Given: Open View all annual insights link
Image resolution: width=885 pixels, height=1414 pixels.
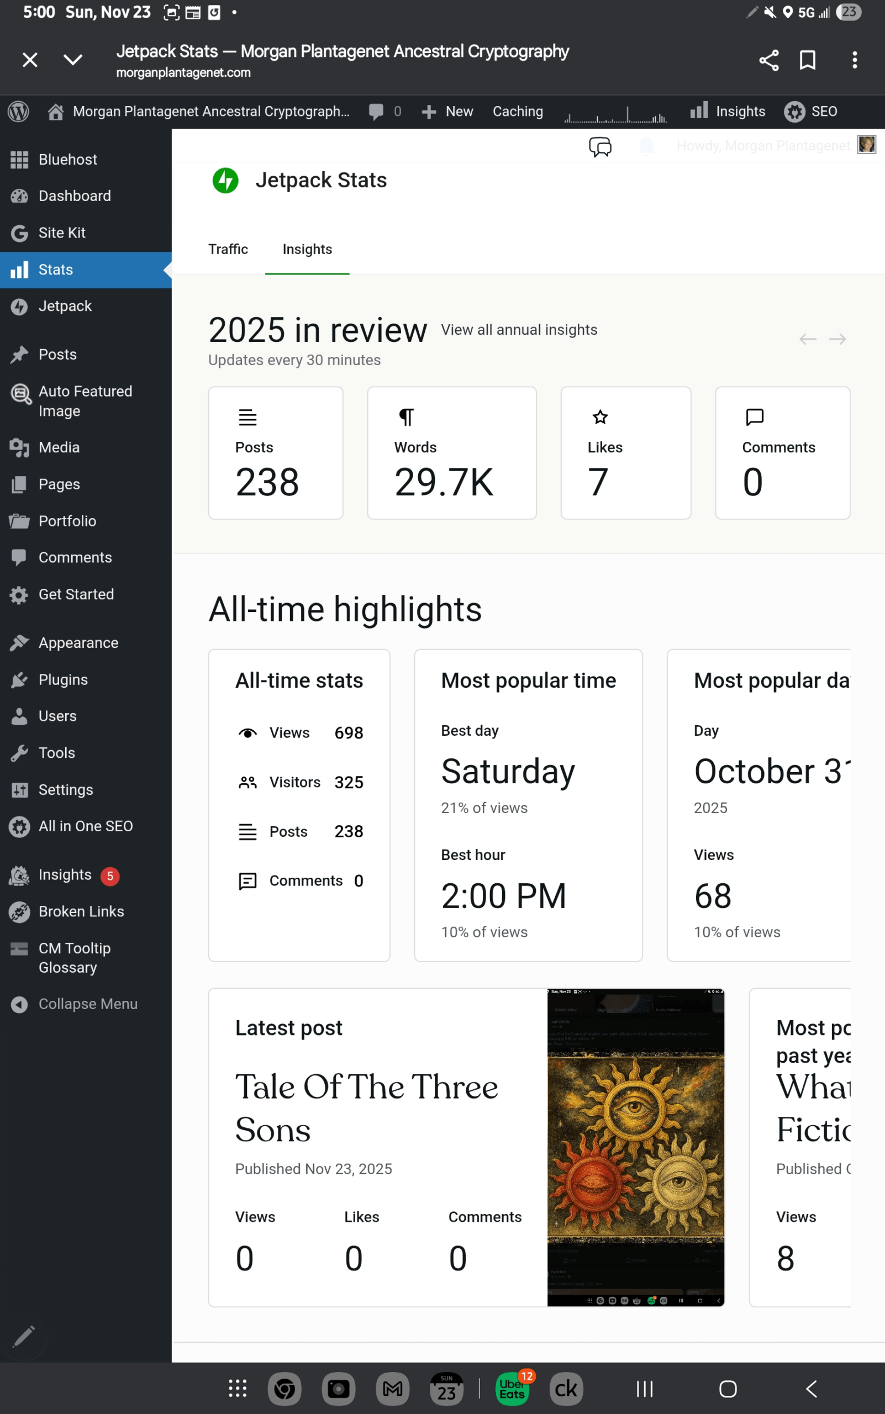Looking at the screenshot, I should click(519, 330).
